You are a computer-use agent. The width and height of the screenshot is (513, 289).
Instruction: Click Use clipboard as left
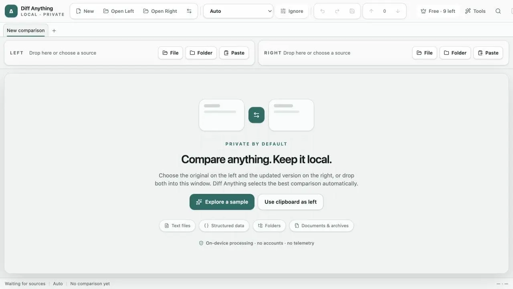(x=291, y=202)
